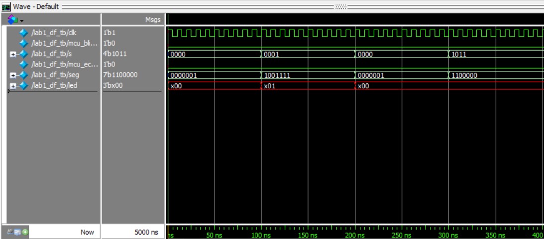Click the s waveform segment labeled 1011
The image size is (544, 239).
pos(496,55)
